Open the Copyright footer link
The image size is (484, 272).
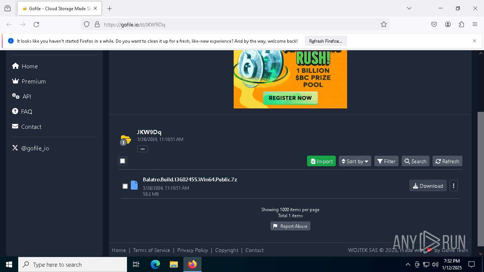point(226,250)
